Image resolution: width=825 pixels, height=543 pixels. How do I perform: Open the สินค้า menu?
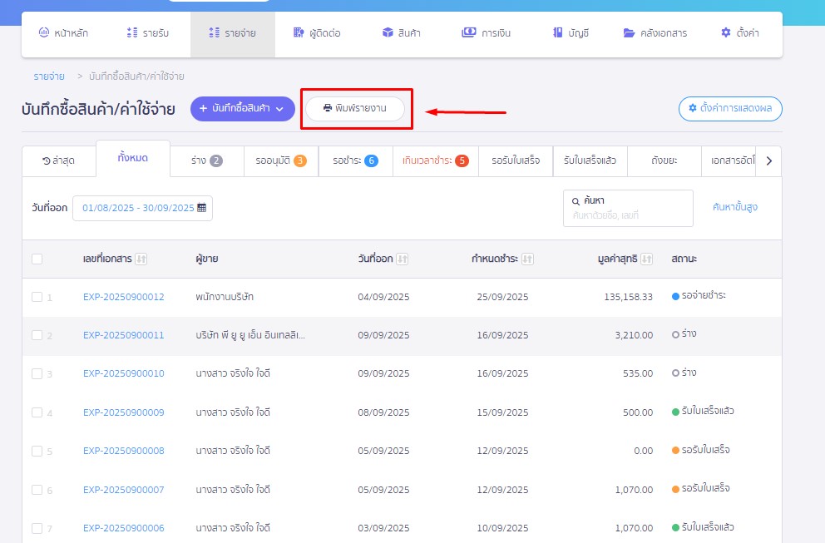401,33
